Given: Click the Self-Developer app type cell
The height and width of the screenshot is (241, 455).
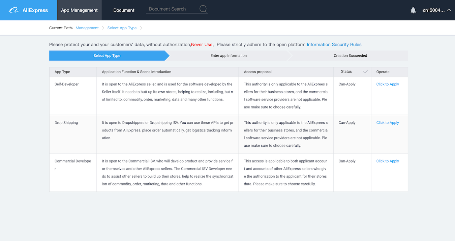Looking at the screenshot, I should click(73, 96).
